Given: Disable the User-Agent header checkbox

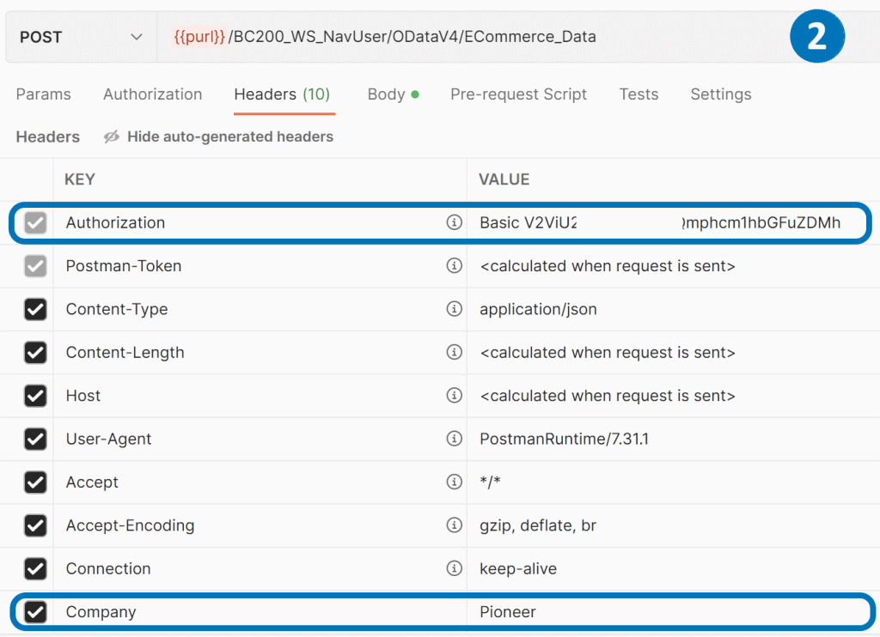Looking at the screenshot, I should pyautogui.click(x=35, y=439).
